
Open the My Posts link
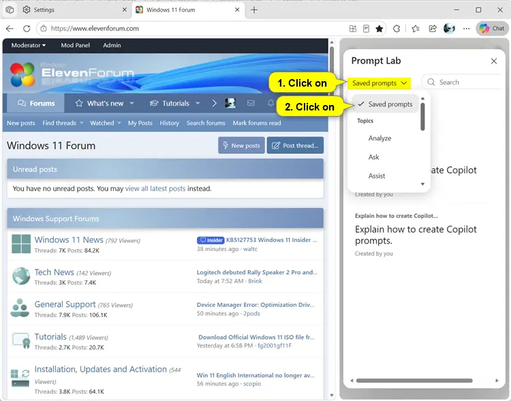(140, 123)
